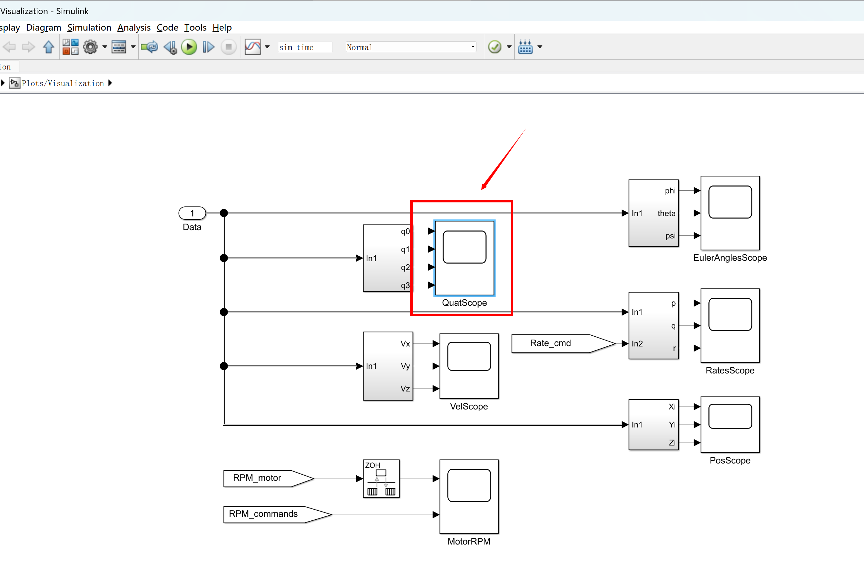864x569 pixels.
Task: Open the Normal simulation mode dropdown
Action: 410,47
